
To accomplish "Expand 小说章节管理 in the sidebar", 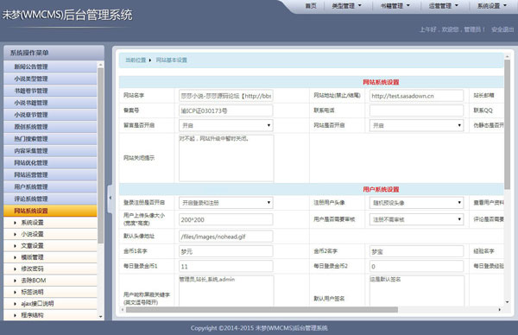I will pos(50,115).
